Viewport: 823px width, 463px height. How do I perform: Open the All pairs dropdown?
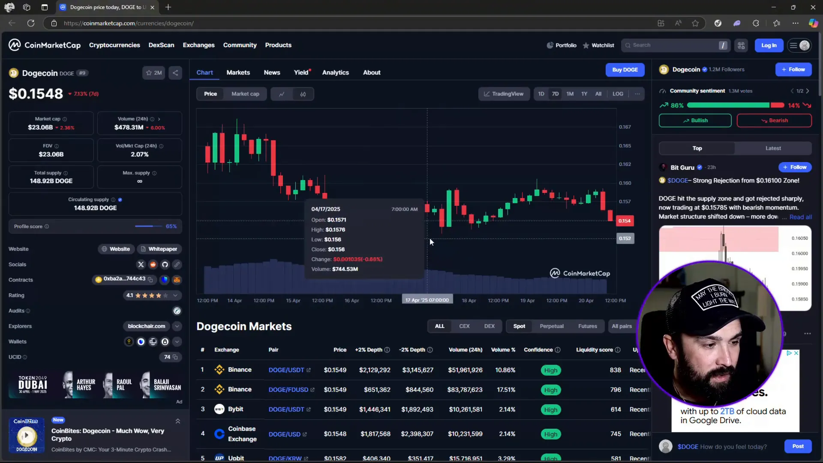tap(622, 326)
